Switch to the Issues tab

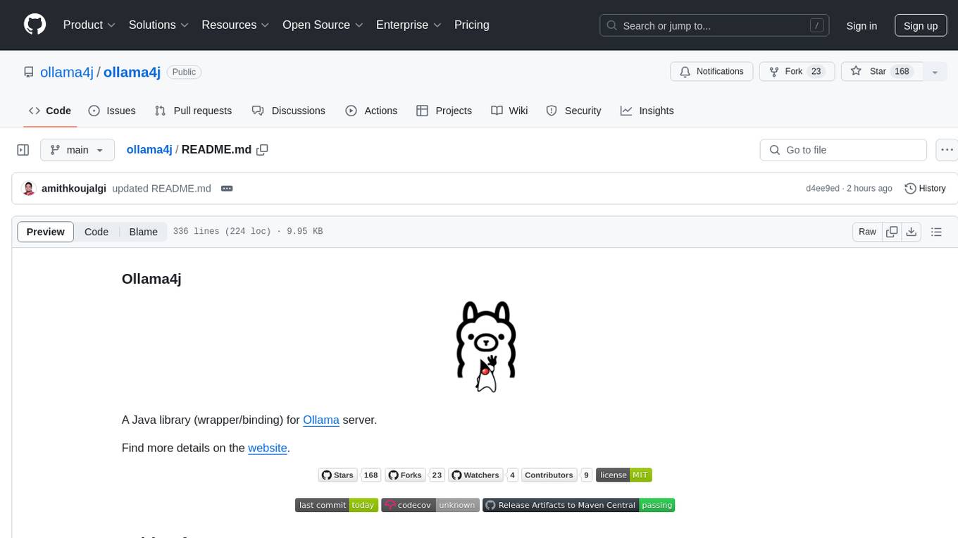pyautogui.click(x=112, y=111)
